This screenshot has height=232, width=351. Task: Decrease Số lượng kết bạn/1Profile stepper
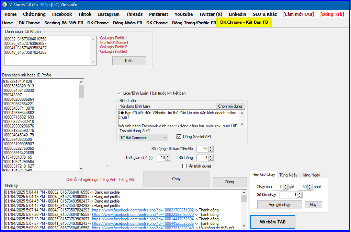tap(211, 150)
